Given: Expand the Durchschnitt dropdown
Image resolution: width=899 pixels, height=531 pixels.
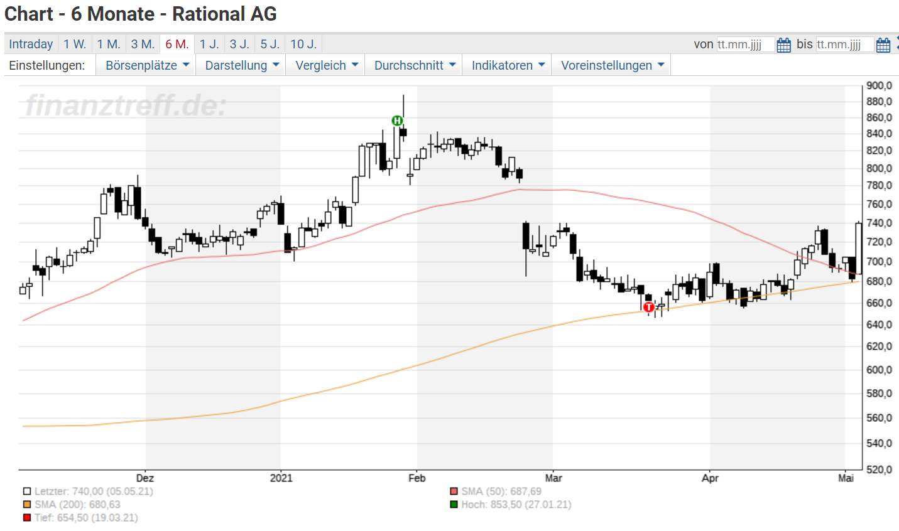Looking at the screenshot, I should click(x=414, y=65).
